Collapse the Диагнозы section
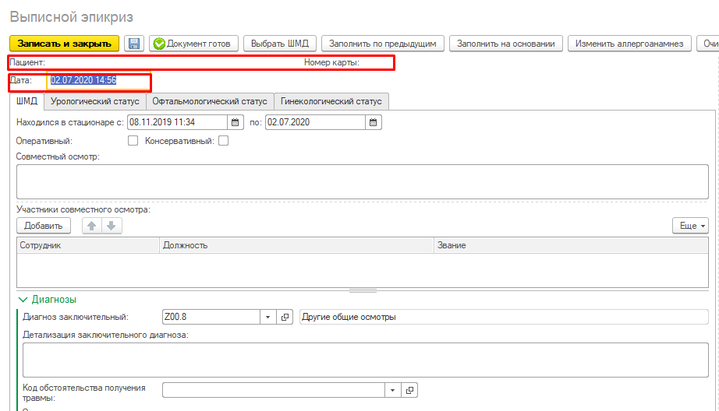 (x=23, y=299)
